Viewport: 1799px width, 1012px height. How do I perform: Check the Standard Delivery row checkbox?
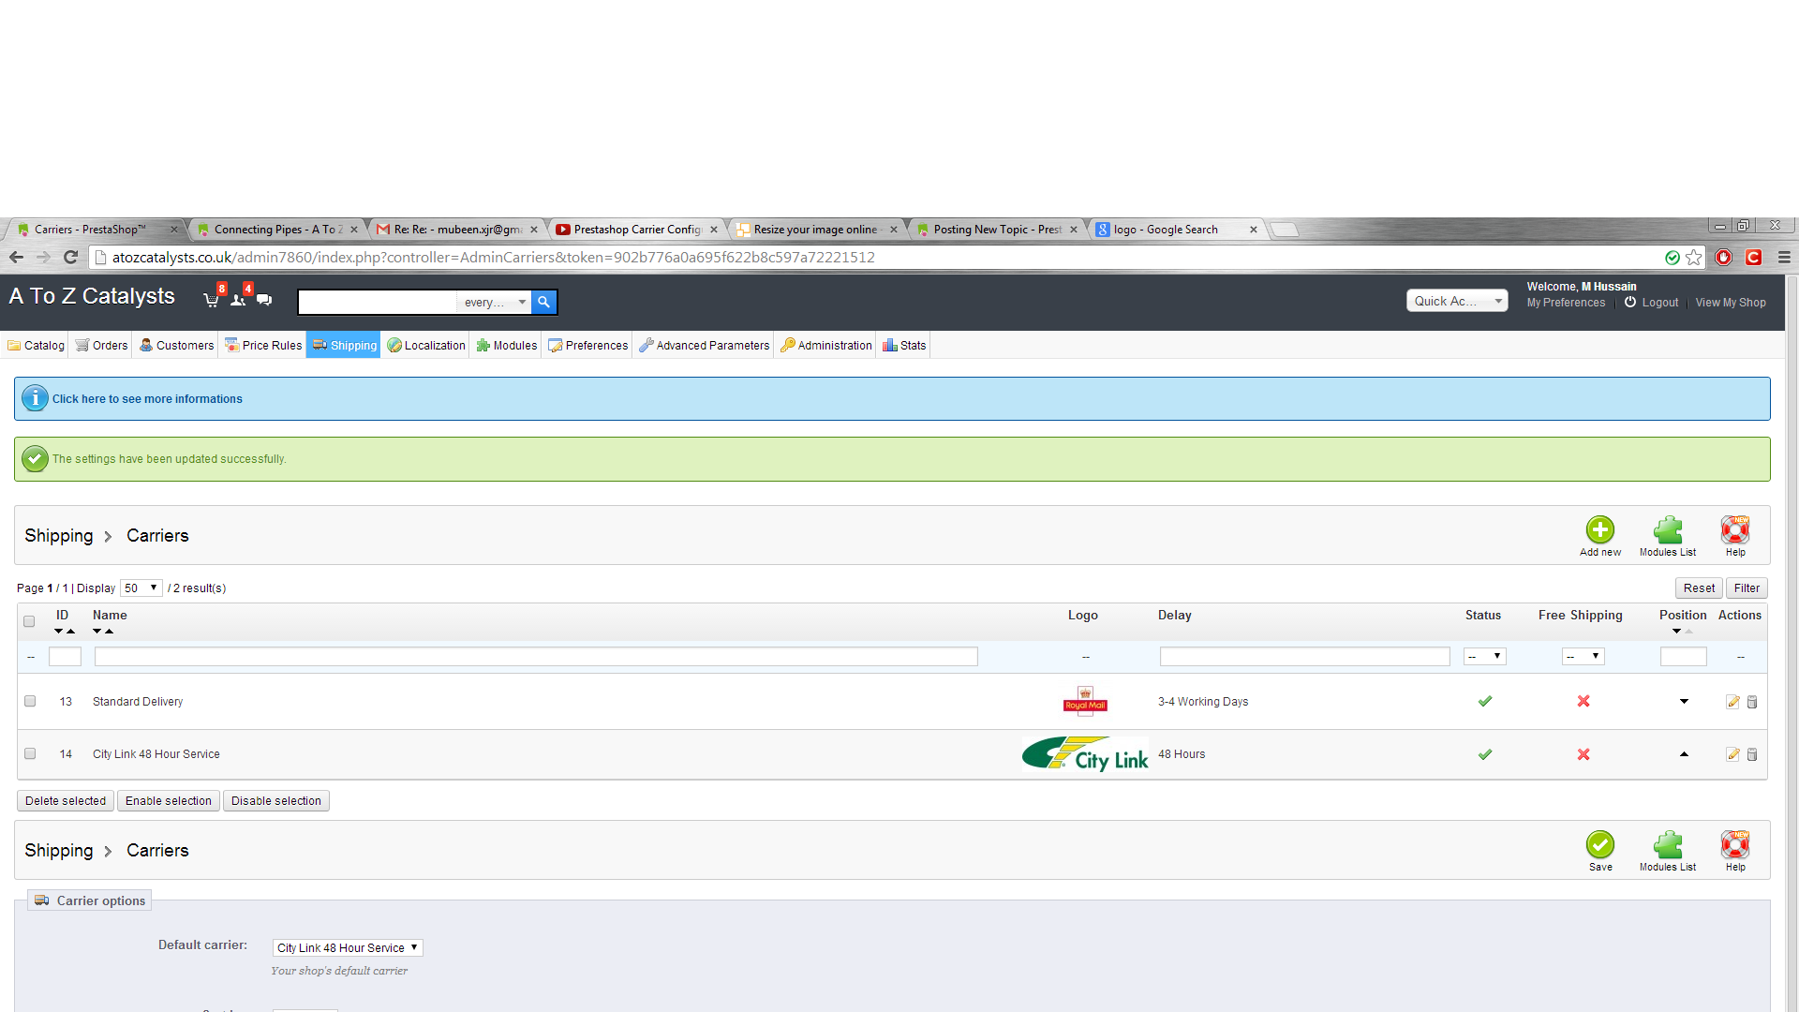tap(30, 701)
